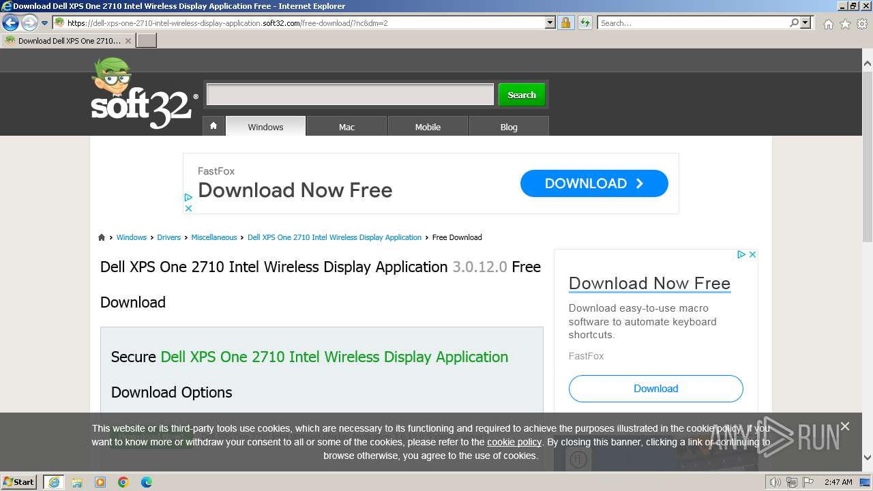
Task: Click the breadcrumb home icon
Action: (x=102, y=237)
